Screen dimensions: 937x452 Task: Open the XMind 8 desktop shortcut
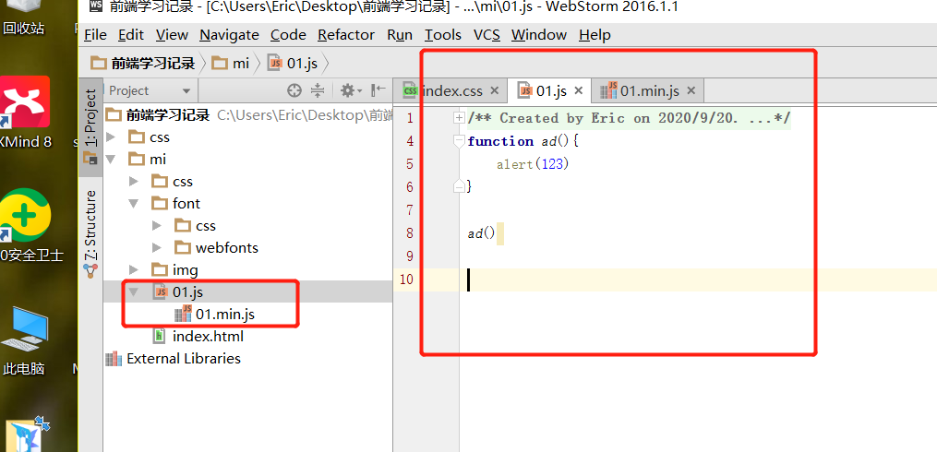[x=25, y=113]
